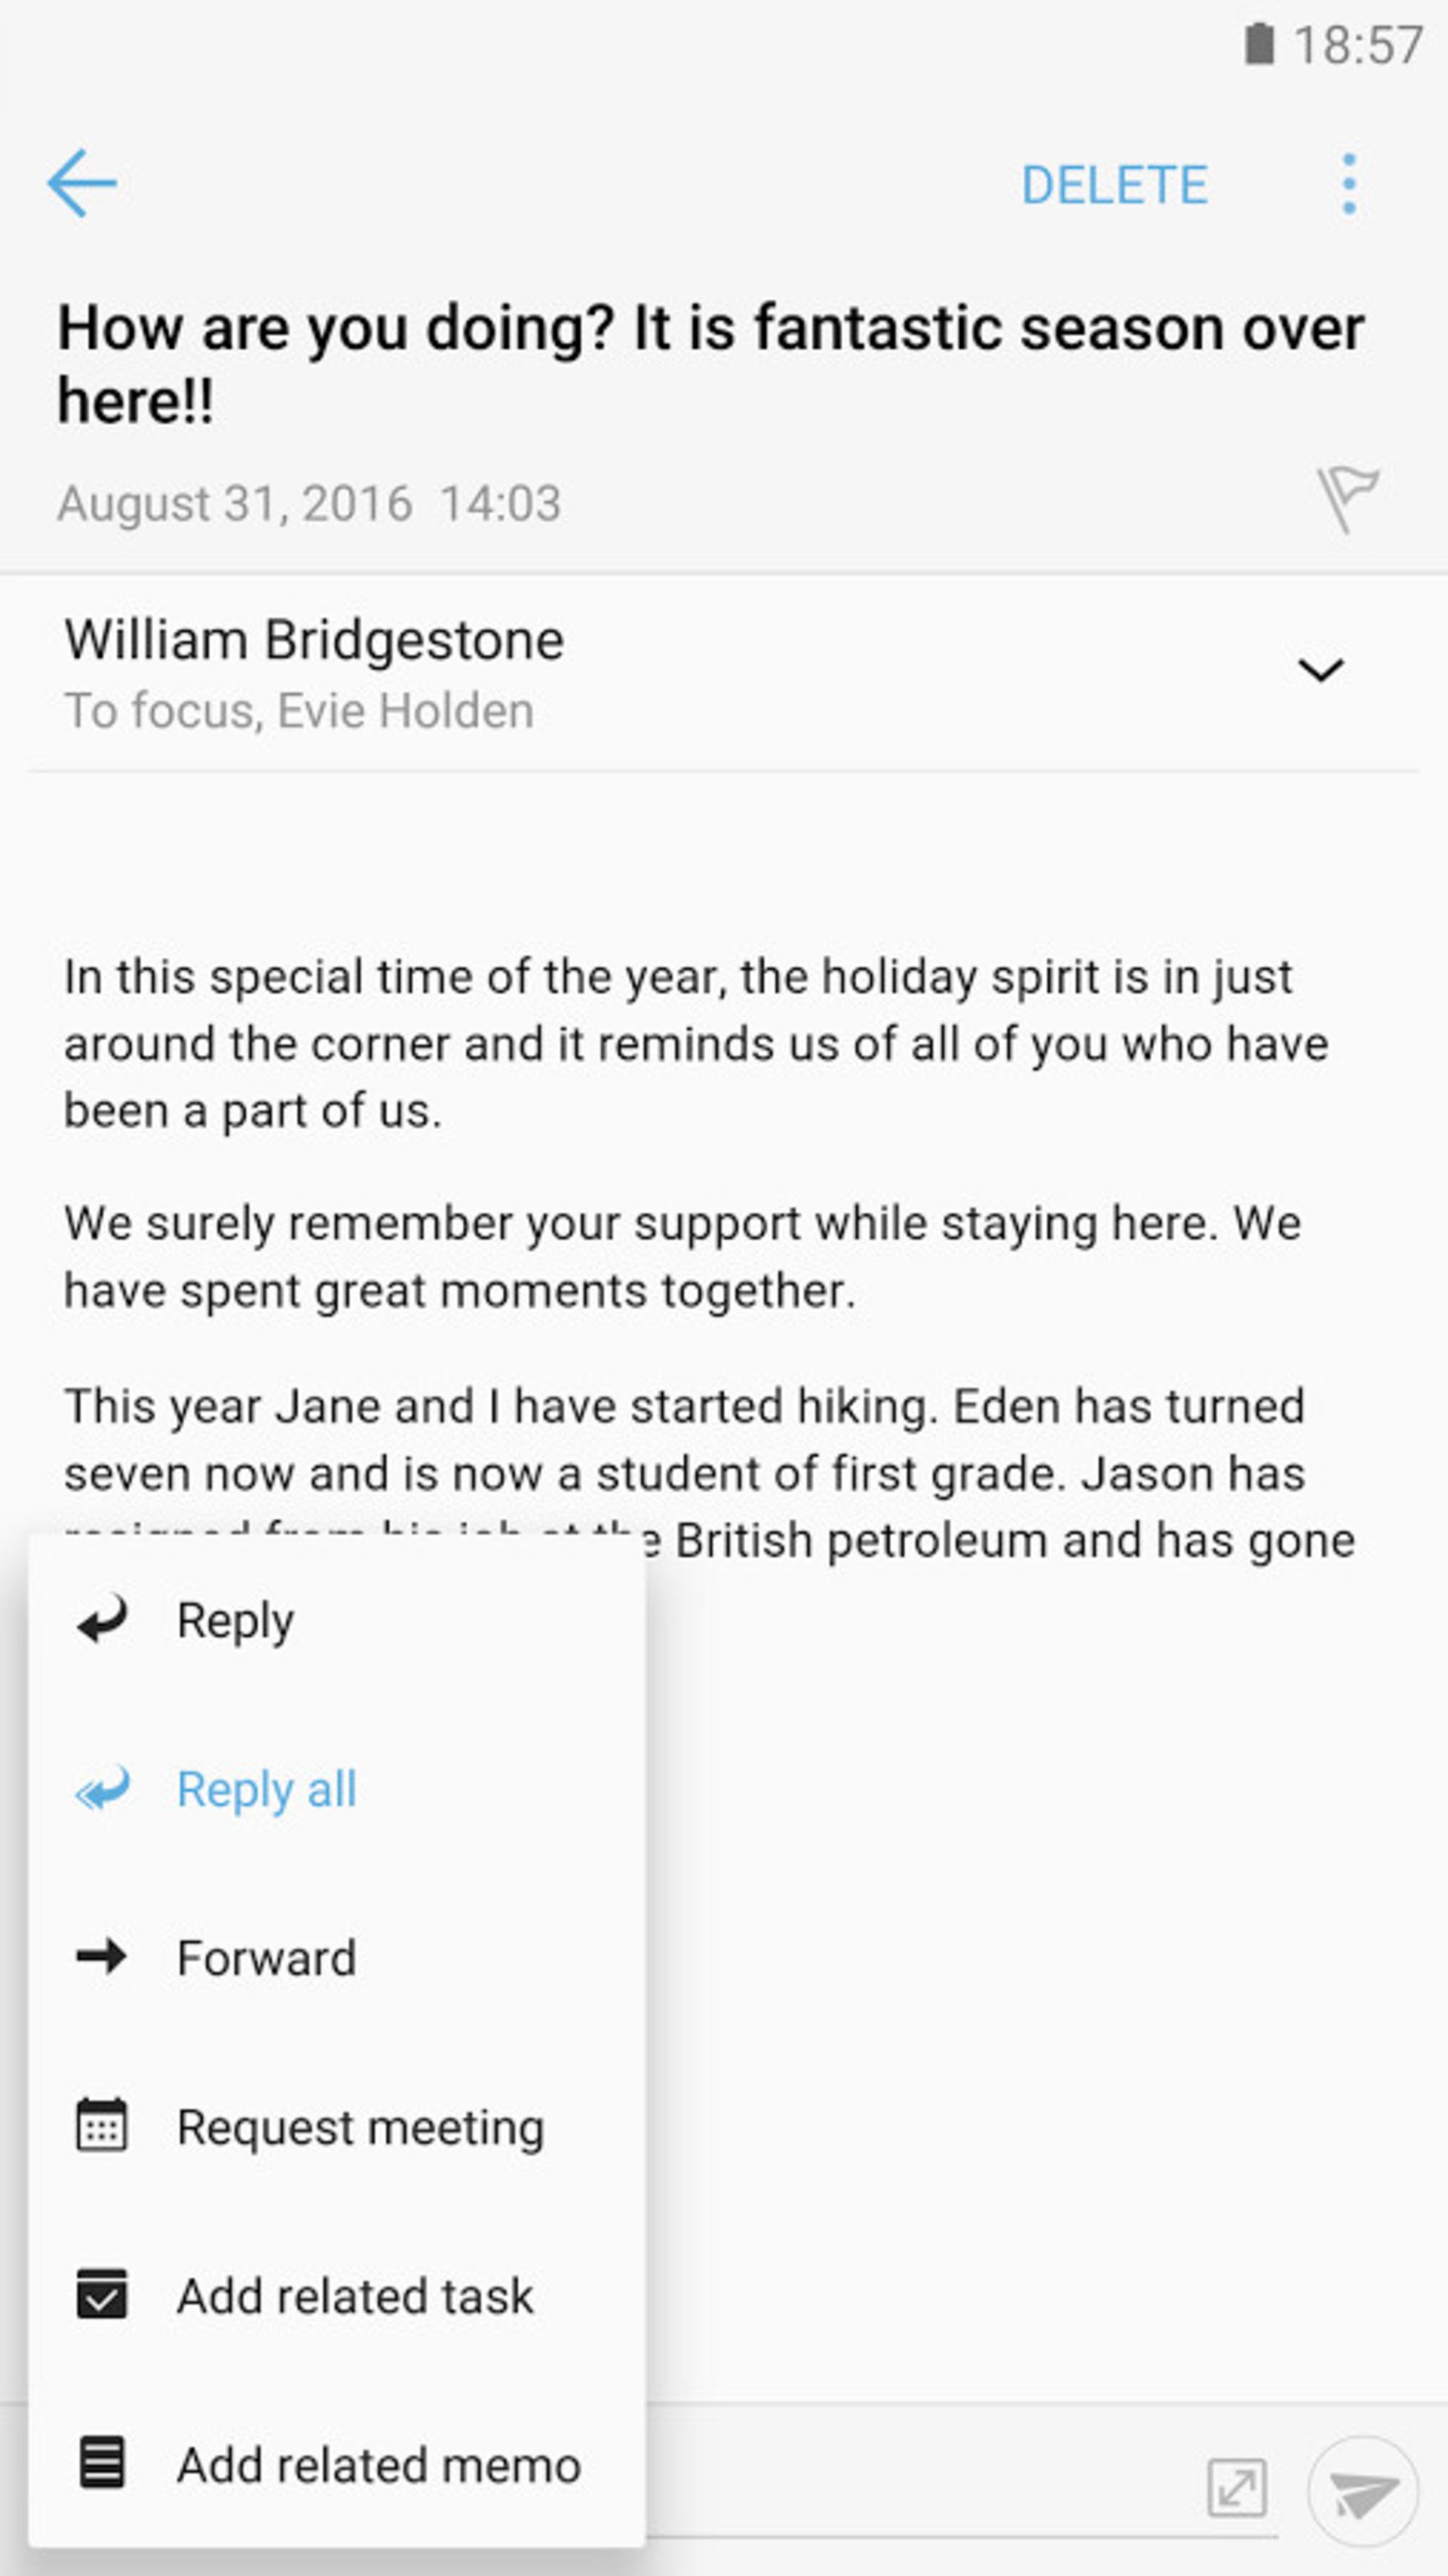Click the Reply all double-arrow icon
Viewport: 1448px width, 2576px height.
(x=102, y=1788)
